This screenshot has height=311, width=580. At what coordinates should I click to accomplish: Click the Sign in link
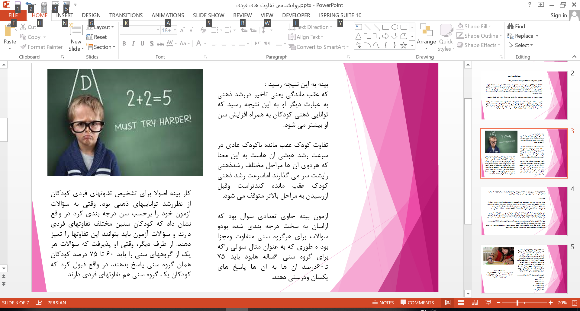coord(558,15)
